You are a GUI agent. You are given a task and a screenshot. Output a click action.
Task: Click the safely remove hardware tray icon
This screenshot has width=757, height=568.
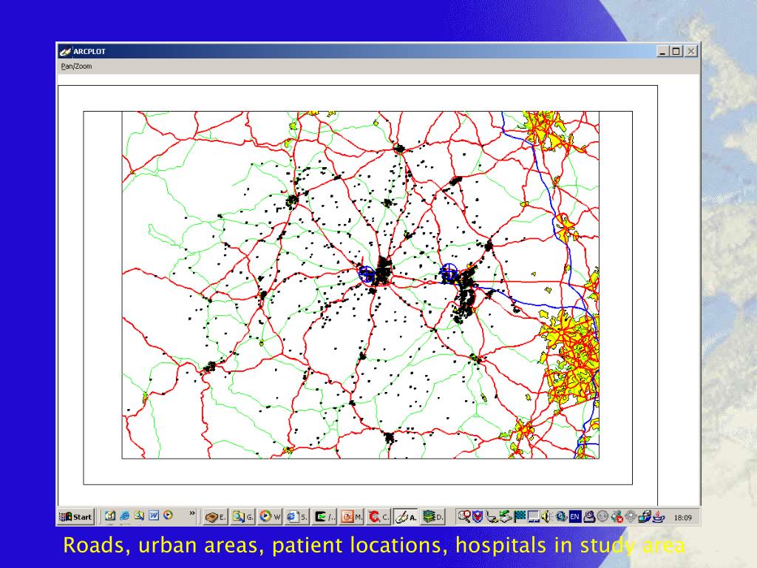point(506,517)
